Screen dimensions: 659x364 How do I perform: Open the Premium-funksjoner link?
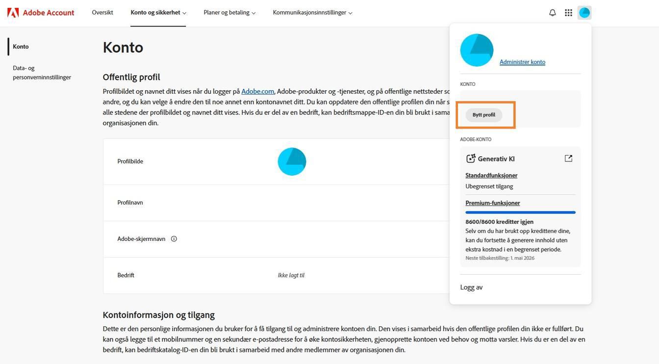(492, 203)
